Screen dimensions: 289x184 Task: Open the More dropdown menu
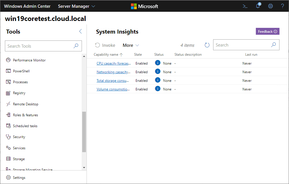[x=131, y=45]
